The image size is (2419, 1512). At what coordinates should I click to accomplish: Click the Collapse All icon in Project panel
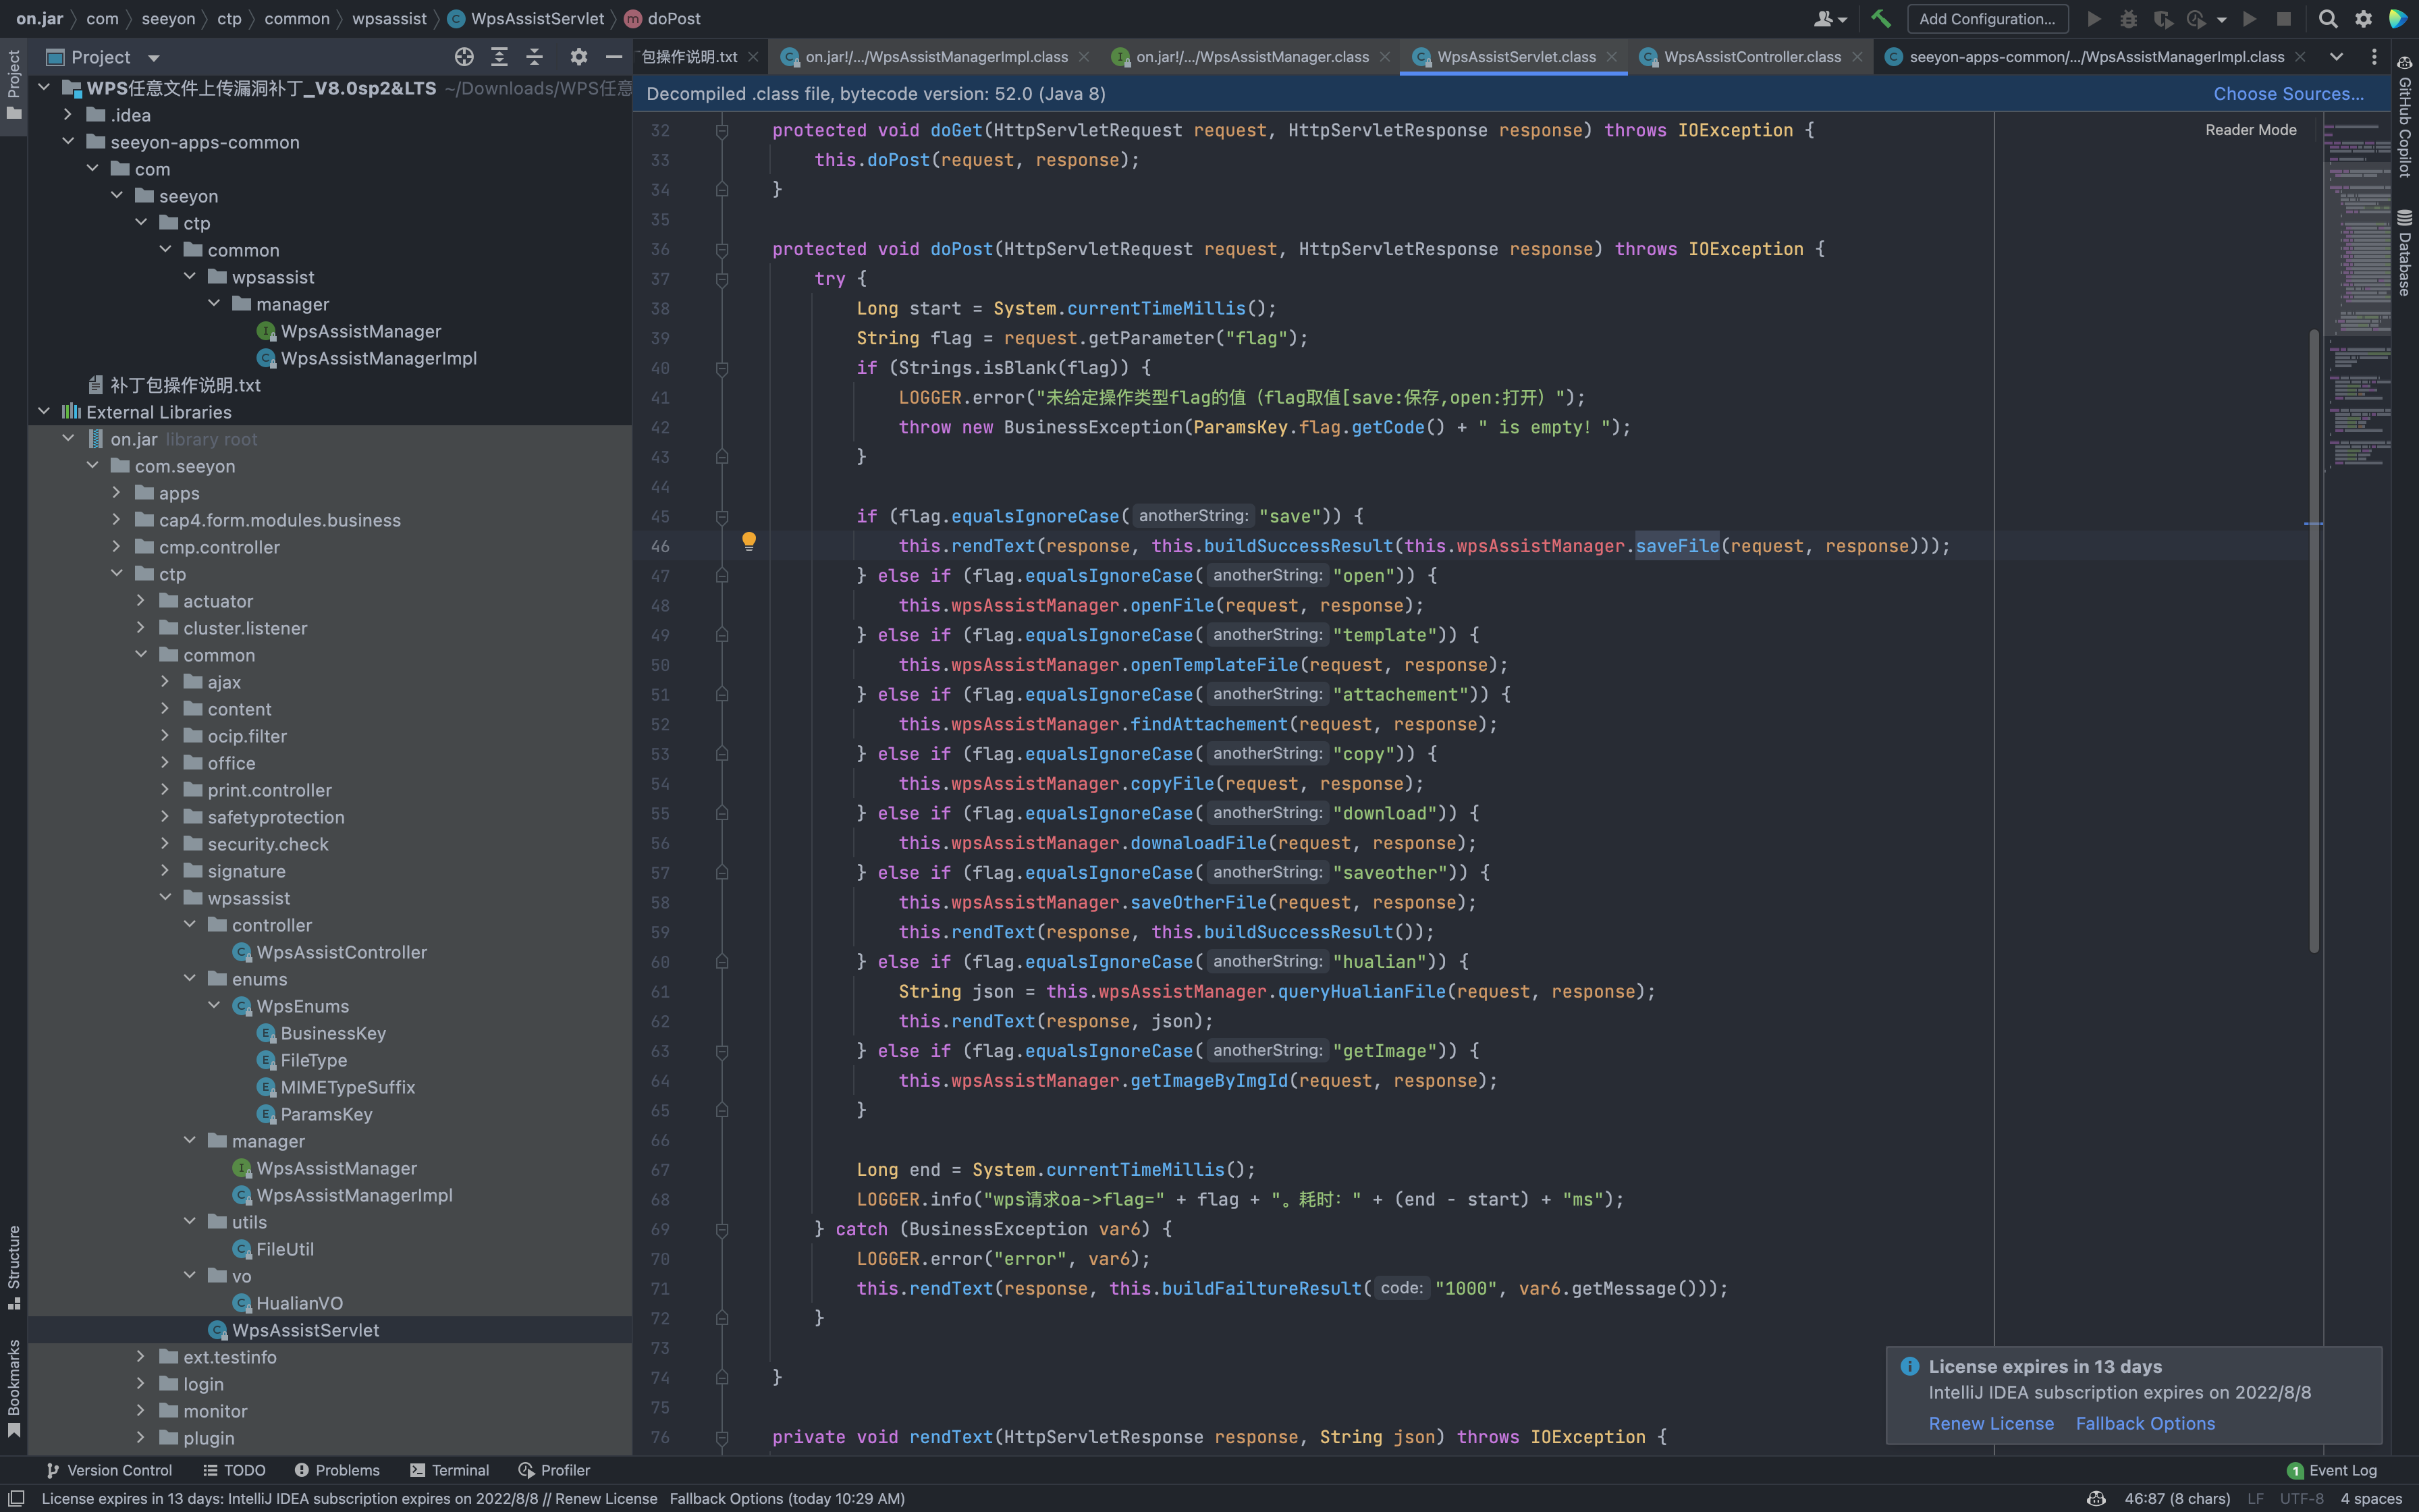coord(535,57)
